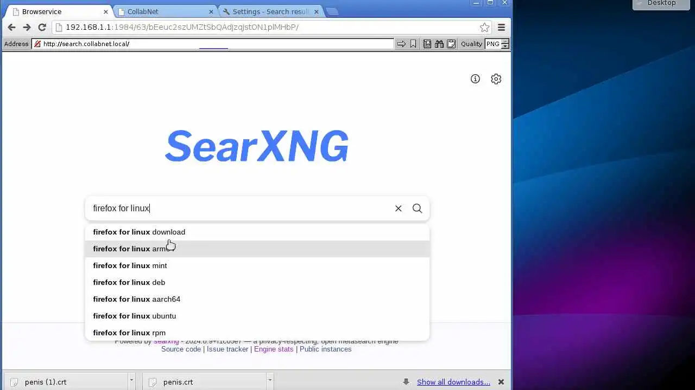Expand penis (1).crt download options arrow

[x=131, y=381]
